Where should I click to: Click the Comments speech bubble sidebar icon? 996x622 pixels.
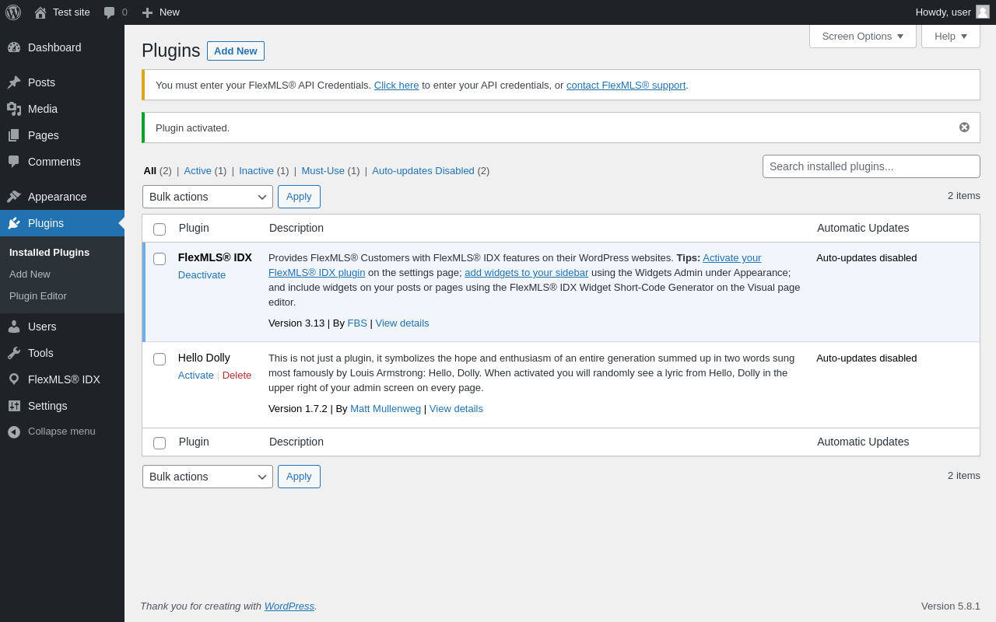point(14,162)
